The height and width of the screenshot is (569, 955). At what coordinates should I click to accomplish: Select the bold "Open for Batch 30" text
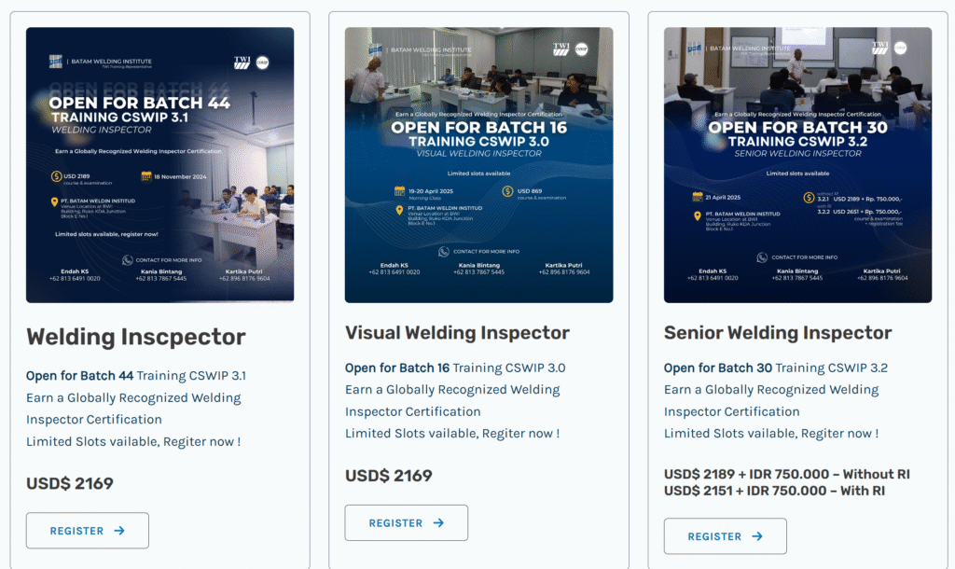[717, 368]
